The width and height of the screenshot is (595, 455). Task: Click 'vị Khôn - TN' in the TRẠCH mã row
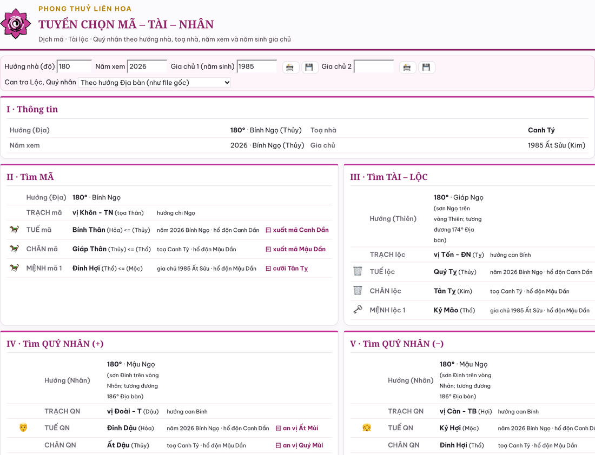tap(92, 213)
